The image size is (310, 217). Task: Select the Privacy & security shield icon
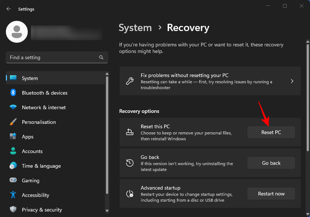coord(12,210)
